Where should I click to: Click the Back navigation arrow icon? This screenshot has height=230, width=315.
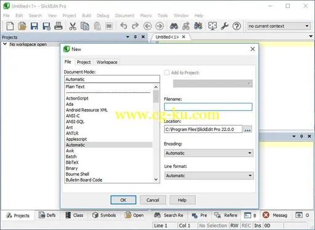[148, 26]
